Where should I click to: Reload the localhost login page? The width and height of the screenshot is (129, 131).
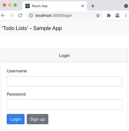[20, 15]
